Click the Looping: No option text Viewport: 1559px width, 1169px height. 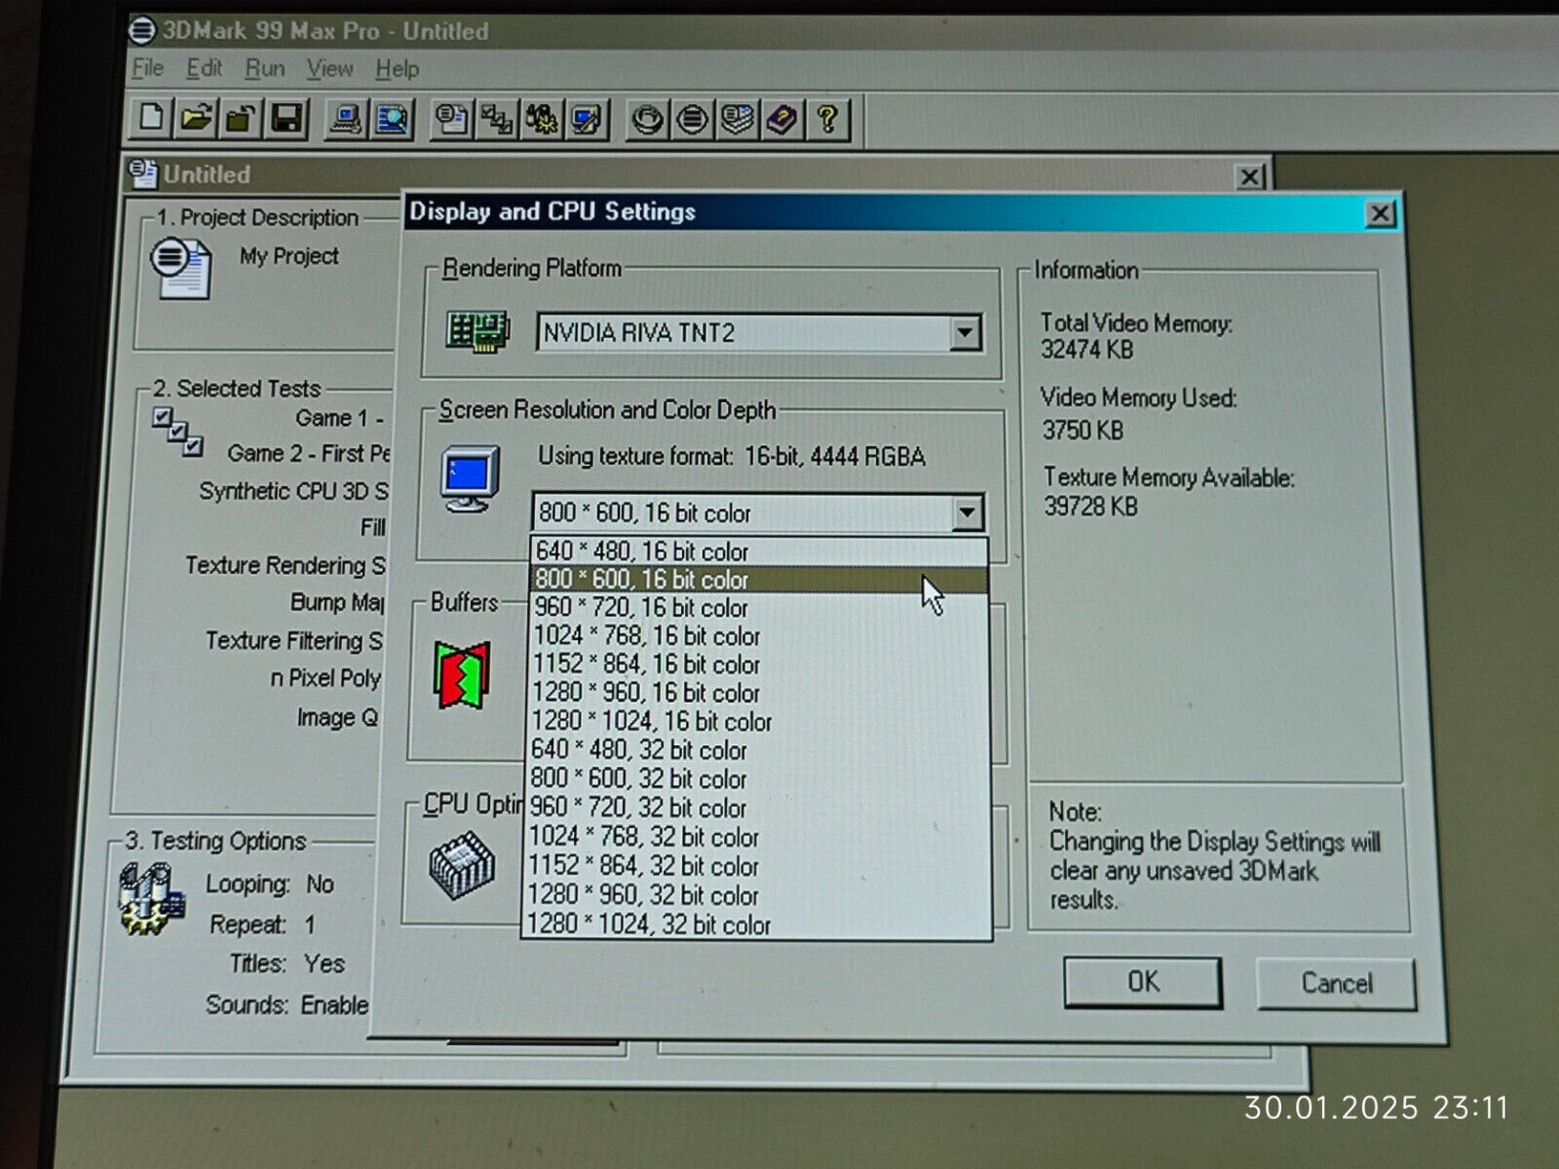tap(270, 885)
